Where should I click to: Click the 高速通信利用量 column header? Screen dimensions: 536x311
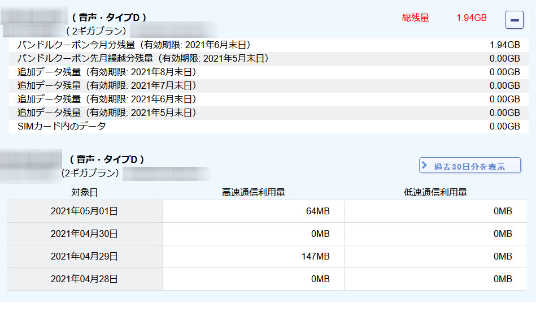[x=253, y=192]
